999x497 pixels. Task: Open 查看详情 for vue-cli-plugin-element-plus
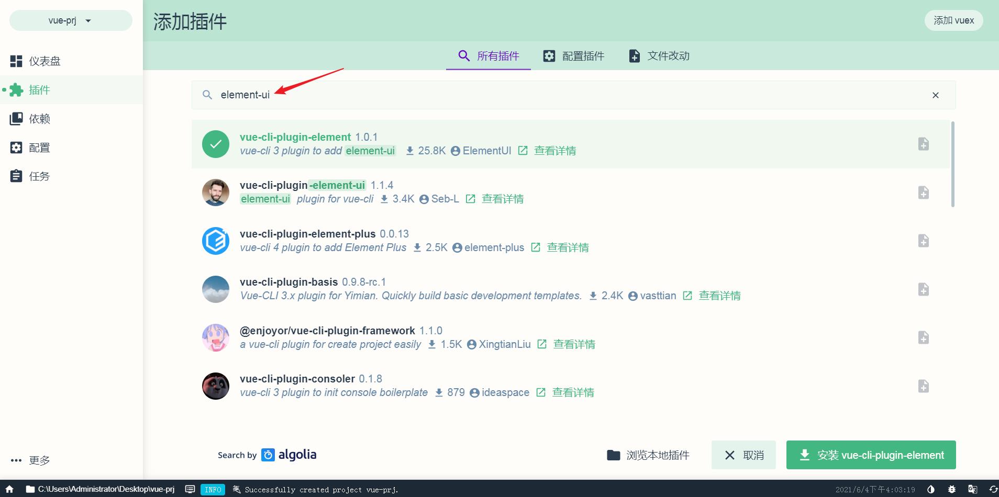coord(560,247)
